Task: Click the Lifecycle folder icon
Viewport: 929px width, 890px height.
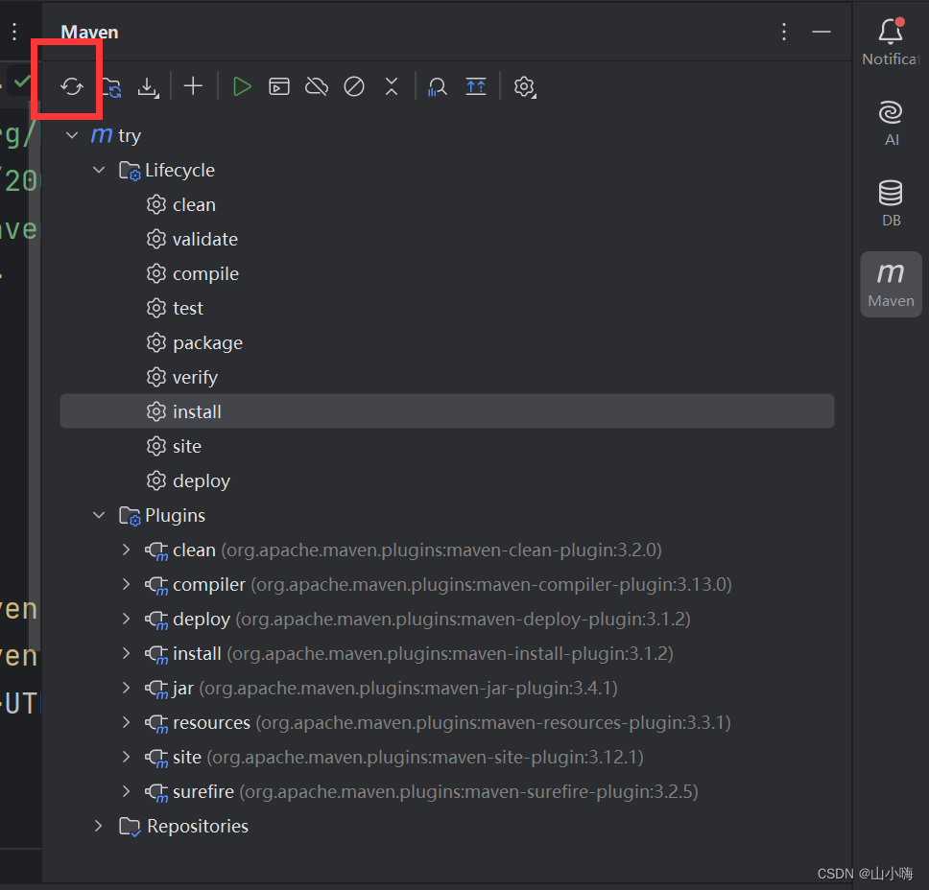Action: tap(130, 171)
